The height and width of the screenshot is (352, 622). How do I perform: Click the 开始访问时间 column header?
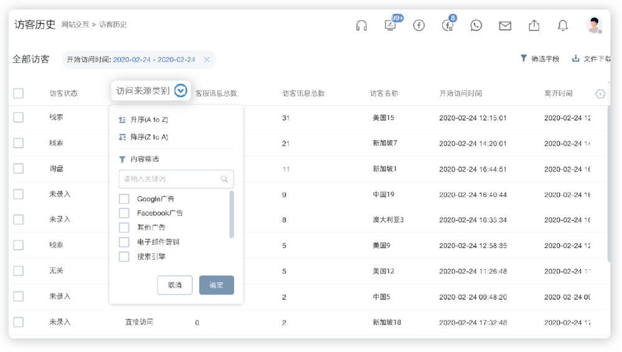click(x=461, y=93)
